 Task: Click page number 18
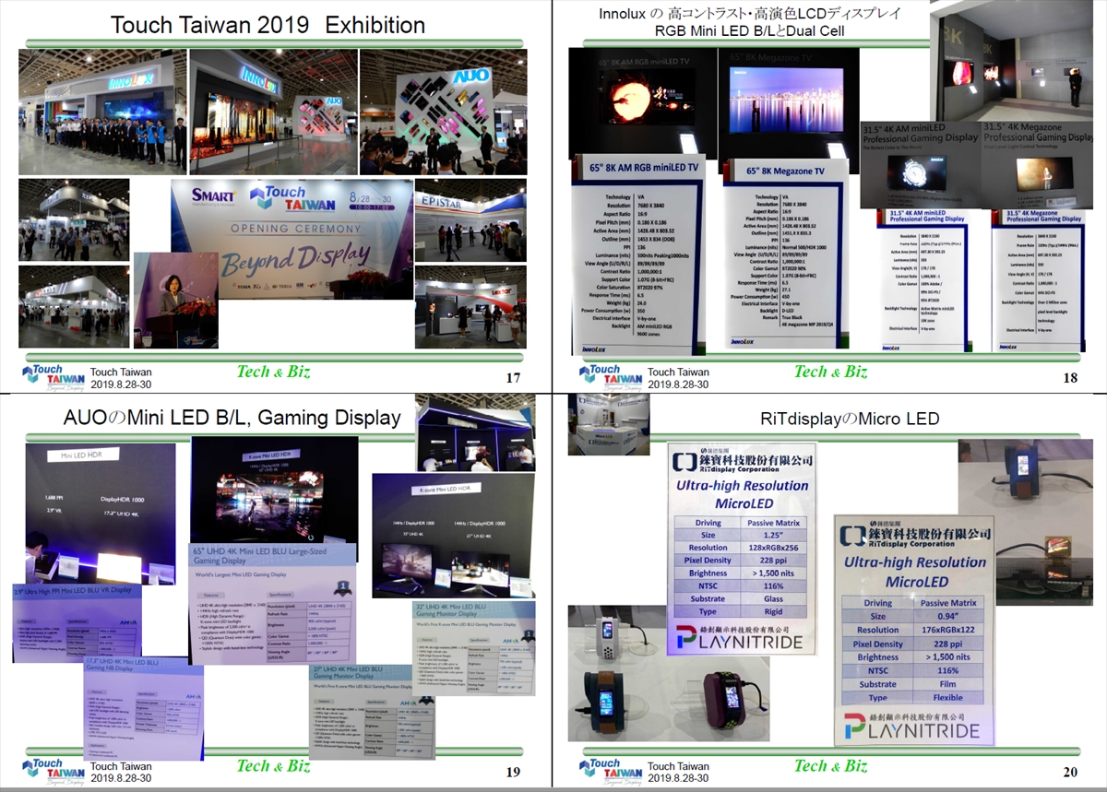tap(1070, 377)
